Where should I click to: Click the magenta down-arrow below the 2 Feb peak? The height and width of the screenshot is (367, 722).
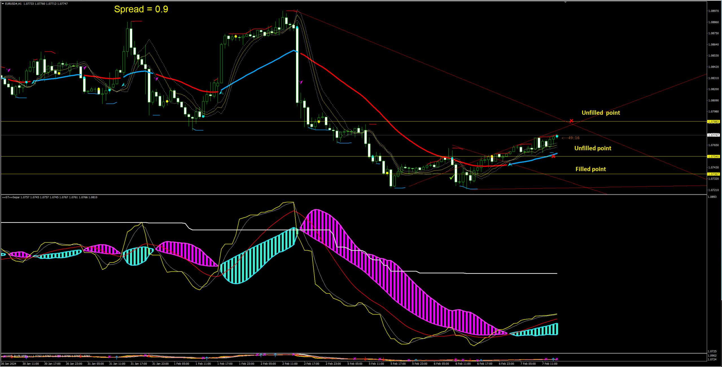pos(301,82)
